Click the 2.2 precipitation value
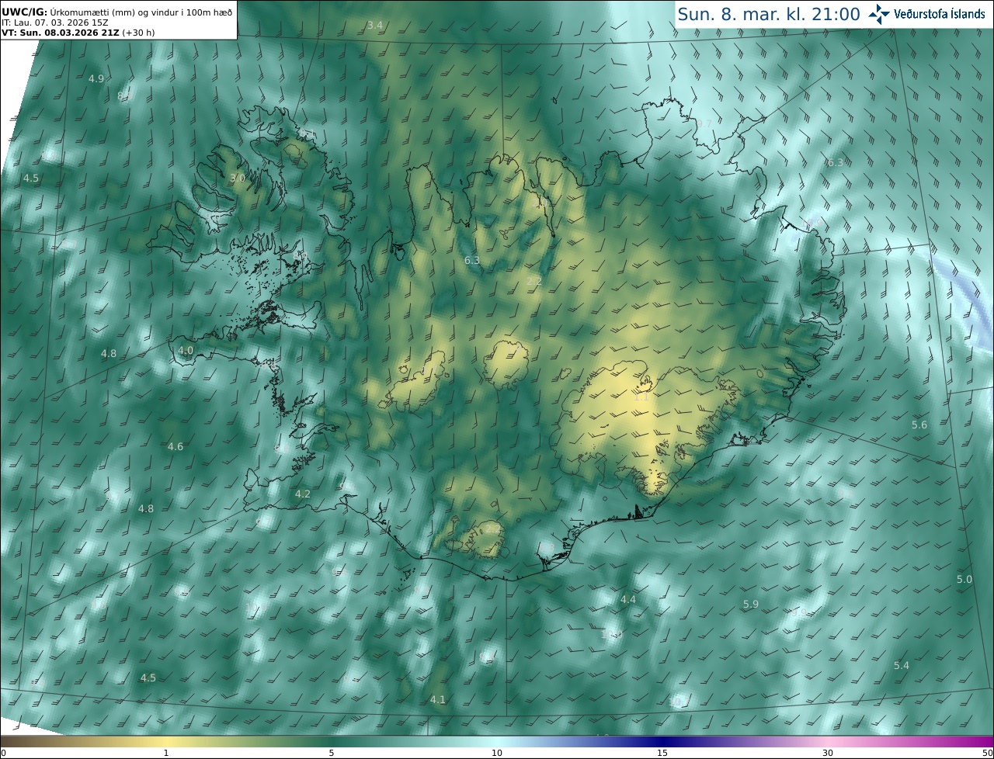The image size is (994, 759). click(534, 281)
